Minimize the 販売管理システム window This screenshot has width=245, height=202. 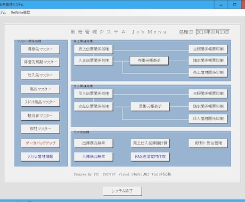pyautogui.click(x=221, y=4)
